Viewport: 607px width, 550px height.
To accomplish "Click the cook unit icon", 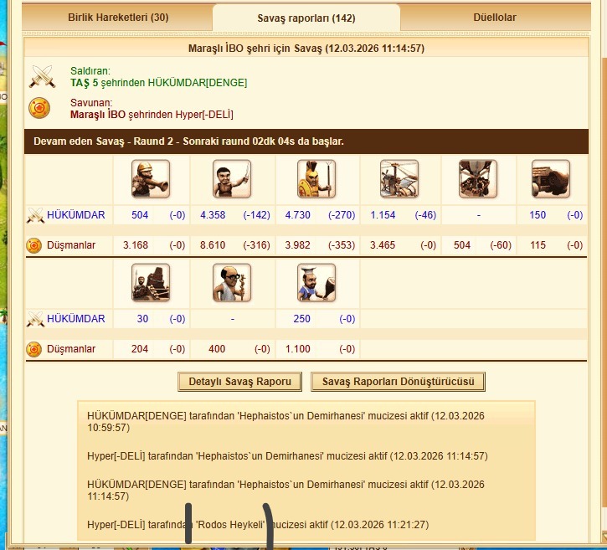I will click(x=316, y=283).
